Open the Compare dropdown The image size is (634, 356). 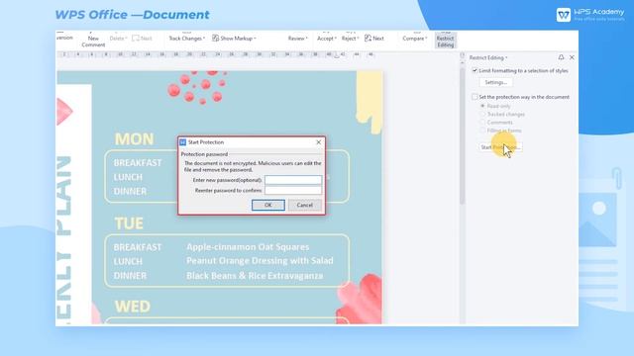click(415, 39)
